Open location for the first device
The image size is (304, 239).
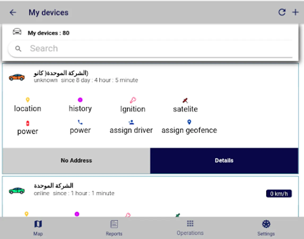pos(28,105)
